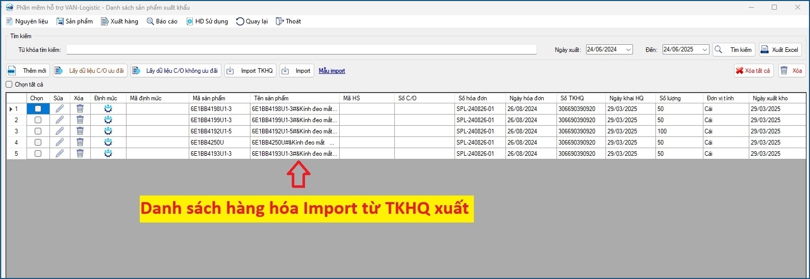Click the trash delete icon for 6E1BB4199U1-3
The height and width of the screenshot is (279, 810).
click(80, 120)
